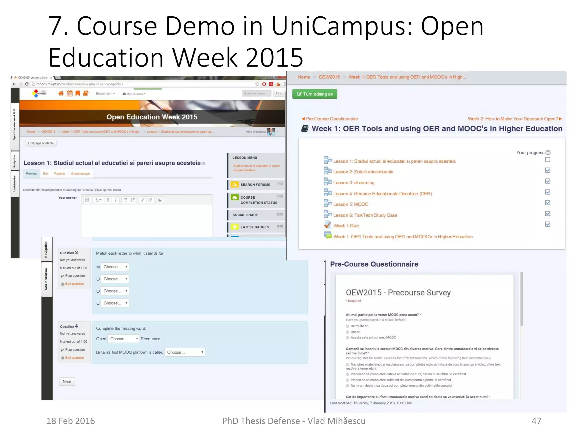Viewport: 588px width, 441px height.
Task: Open the Choose dropdown for letter M
Action: point(115,267)
